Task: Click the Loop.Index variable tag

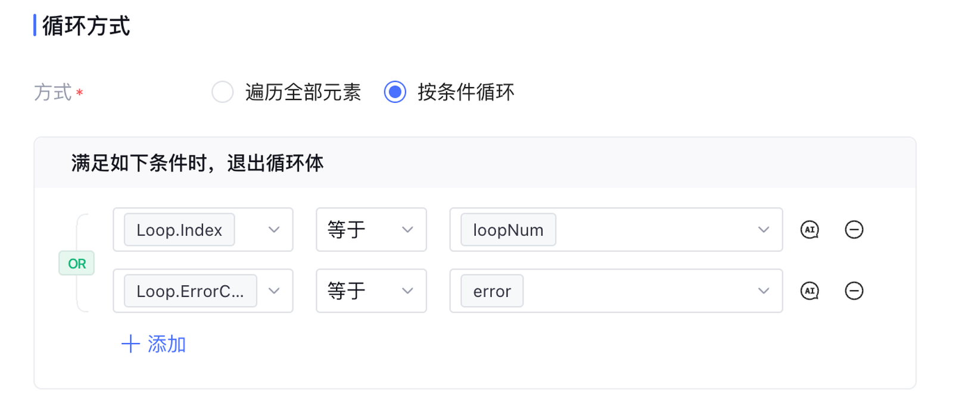Action: (x=179, y=230)
